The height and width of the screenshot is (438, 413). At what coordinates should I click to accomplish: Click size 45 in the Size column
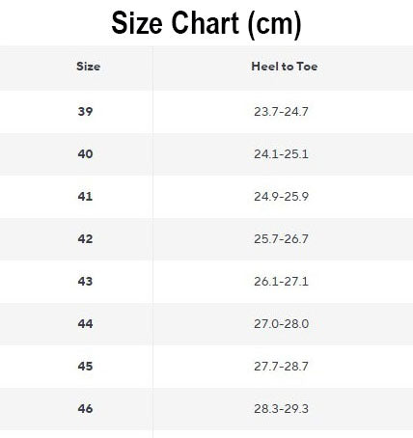click(85, 367)
